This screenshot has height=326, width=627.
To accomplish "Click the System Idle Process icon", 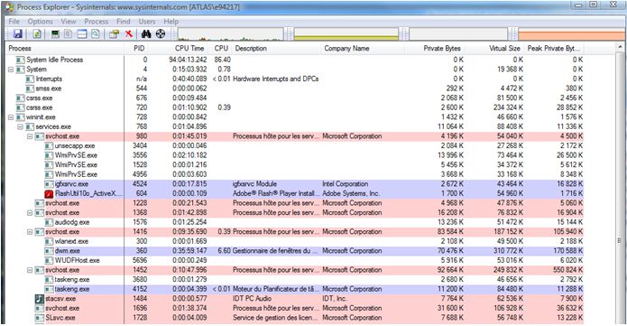I will coord(20,60).
